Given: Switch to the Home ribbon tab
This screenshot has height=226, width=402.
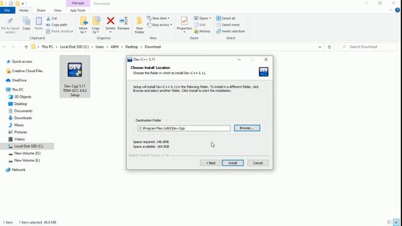Looking at the screenshot, I should 24,10.
